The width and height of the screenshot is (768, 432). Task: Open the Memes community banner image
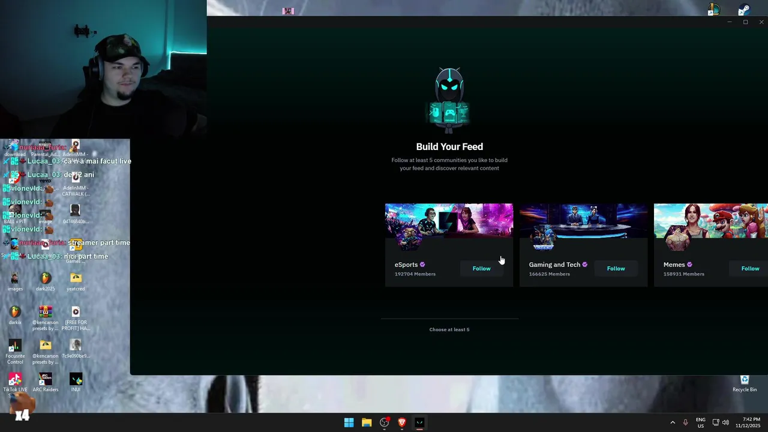tap(711, 221)
